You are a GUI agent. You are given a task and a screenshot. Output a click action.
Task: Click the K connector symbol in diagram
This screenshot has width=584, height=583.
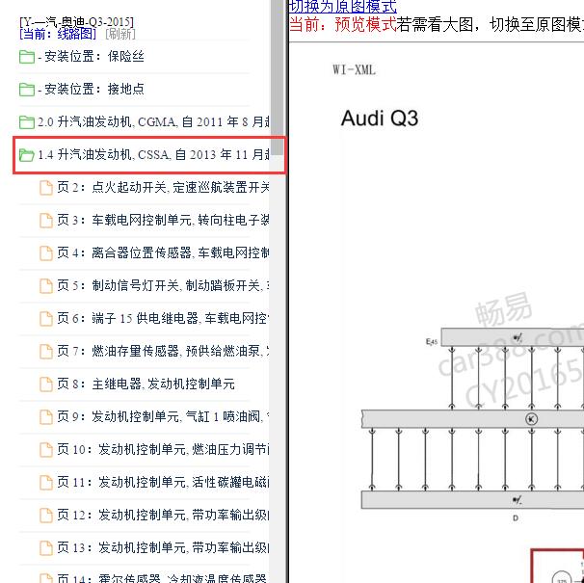click(532, 419)
